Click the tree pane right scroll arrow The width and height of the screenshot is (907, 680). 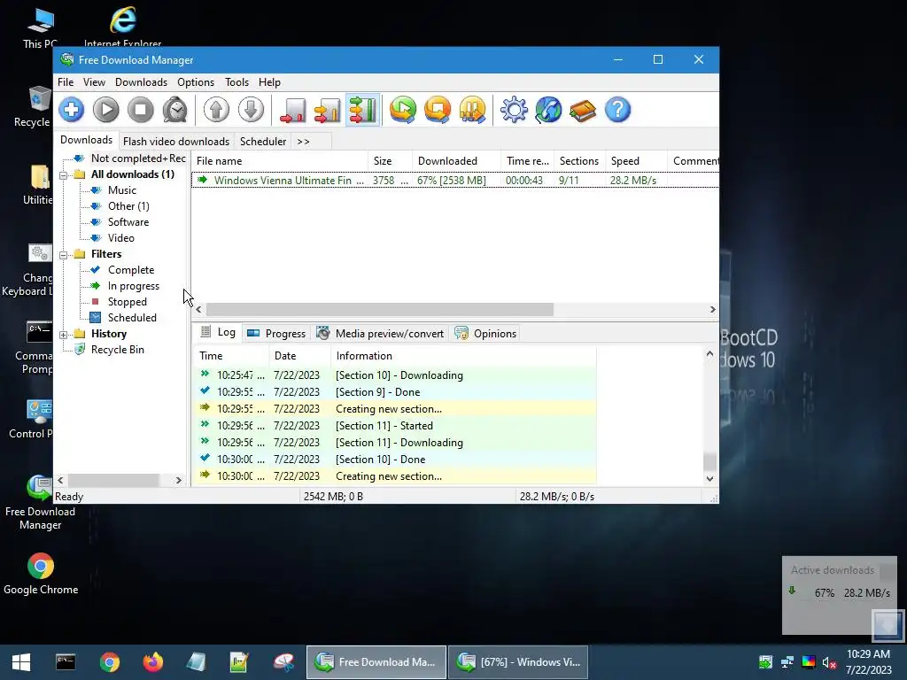tap(179, 481)
